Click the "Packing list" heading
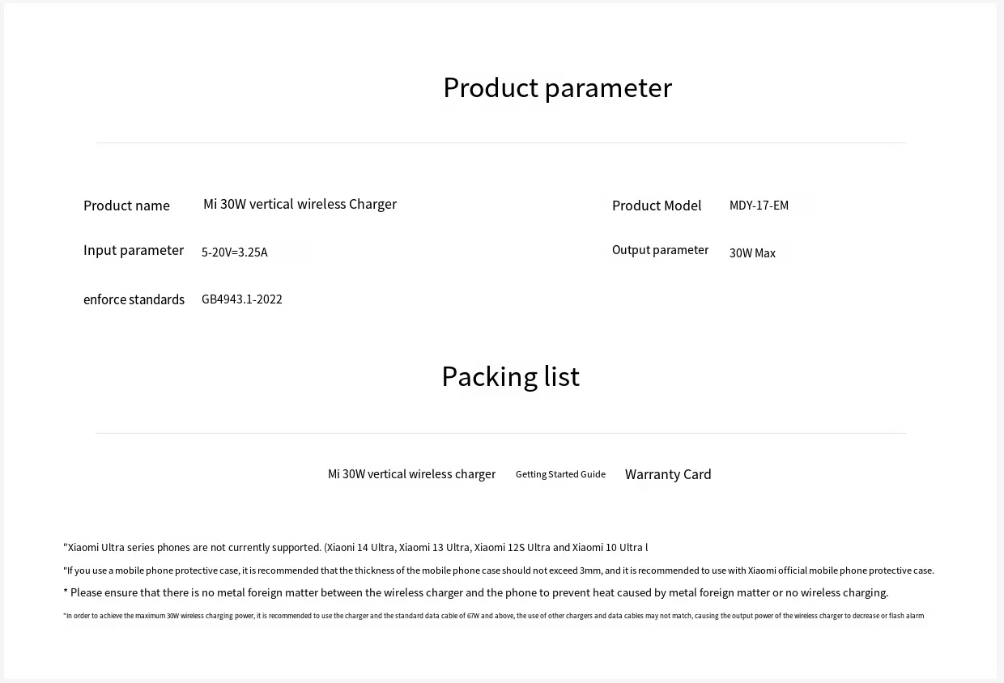This screenshot has width=1004, height=683. pyautogui.click(x=510, y=376)
